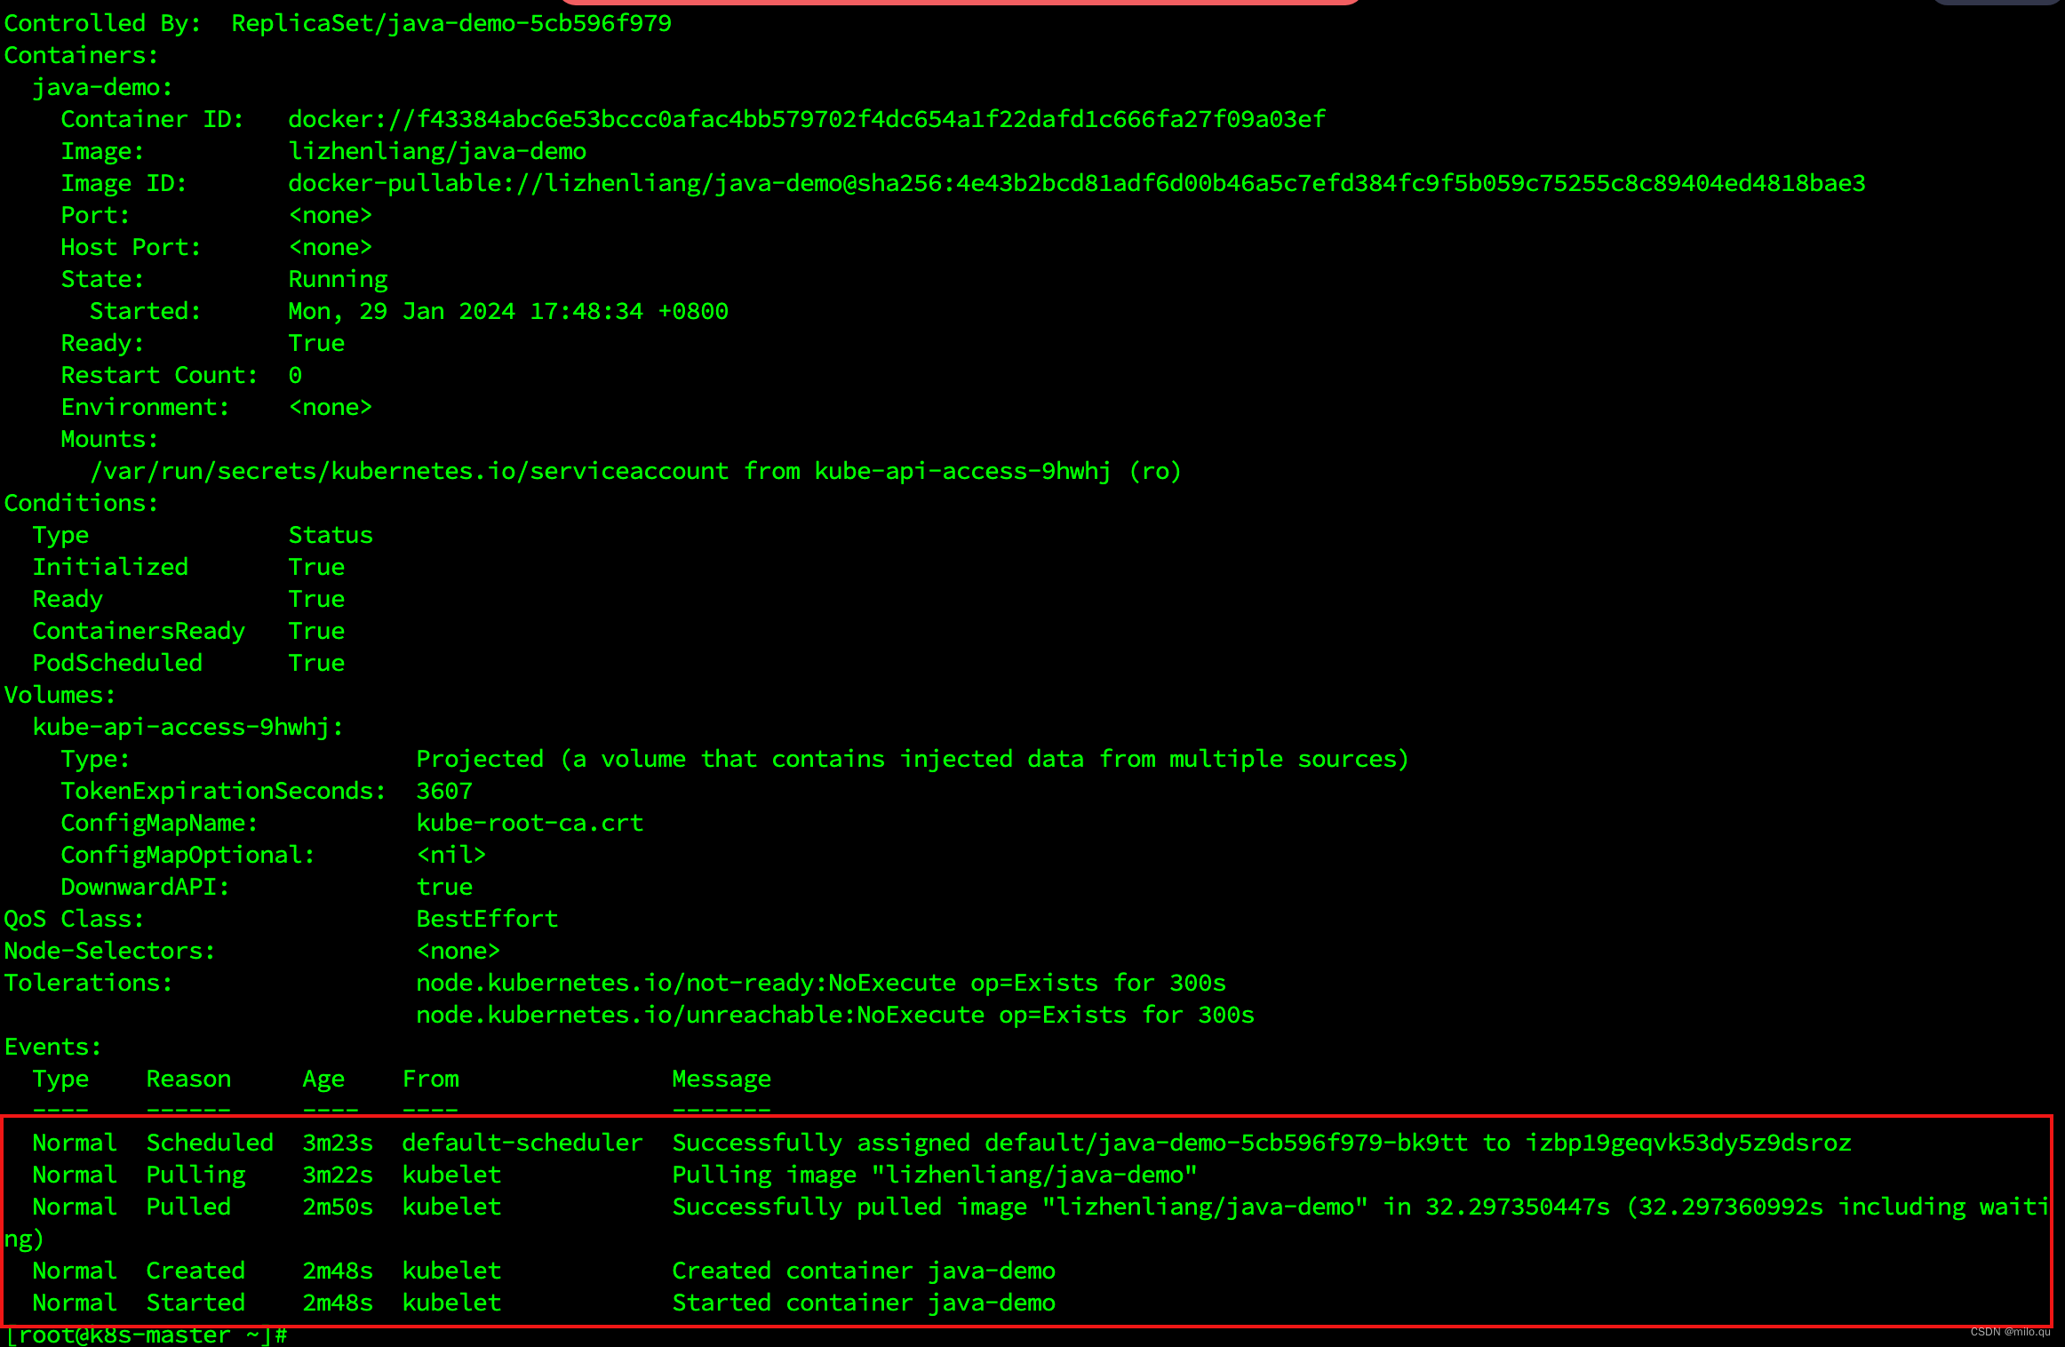Click the docker-pullable Image ID line
Screen dimensions: 2065x1347
pos(1076,183)
